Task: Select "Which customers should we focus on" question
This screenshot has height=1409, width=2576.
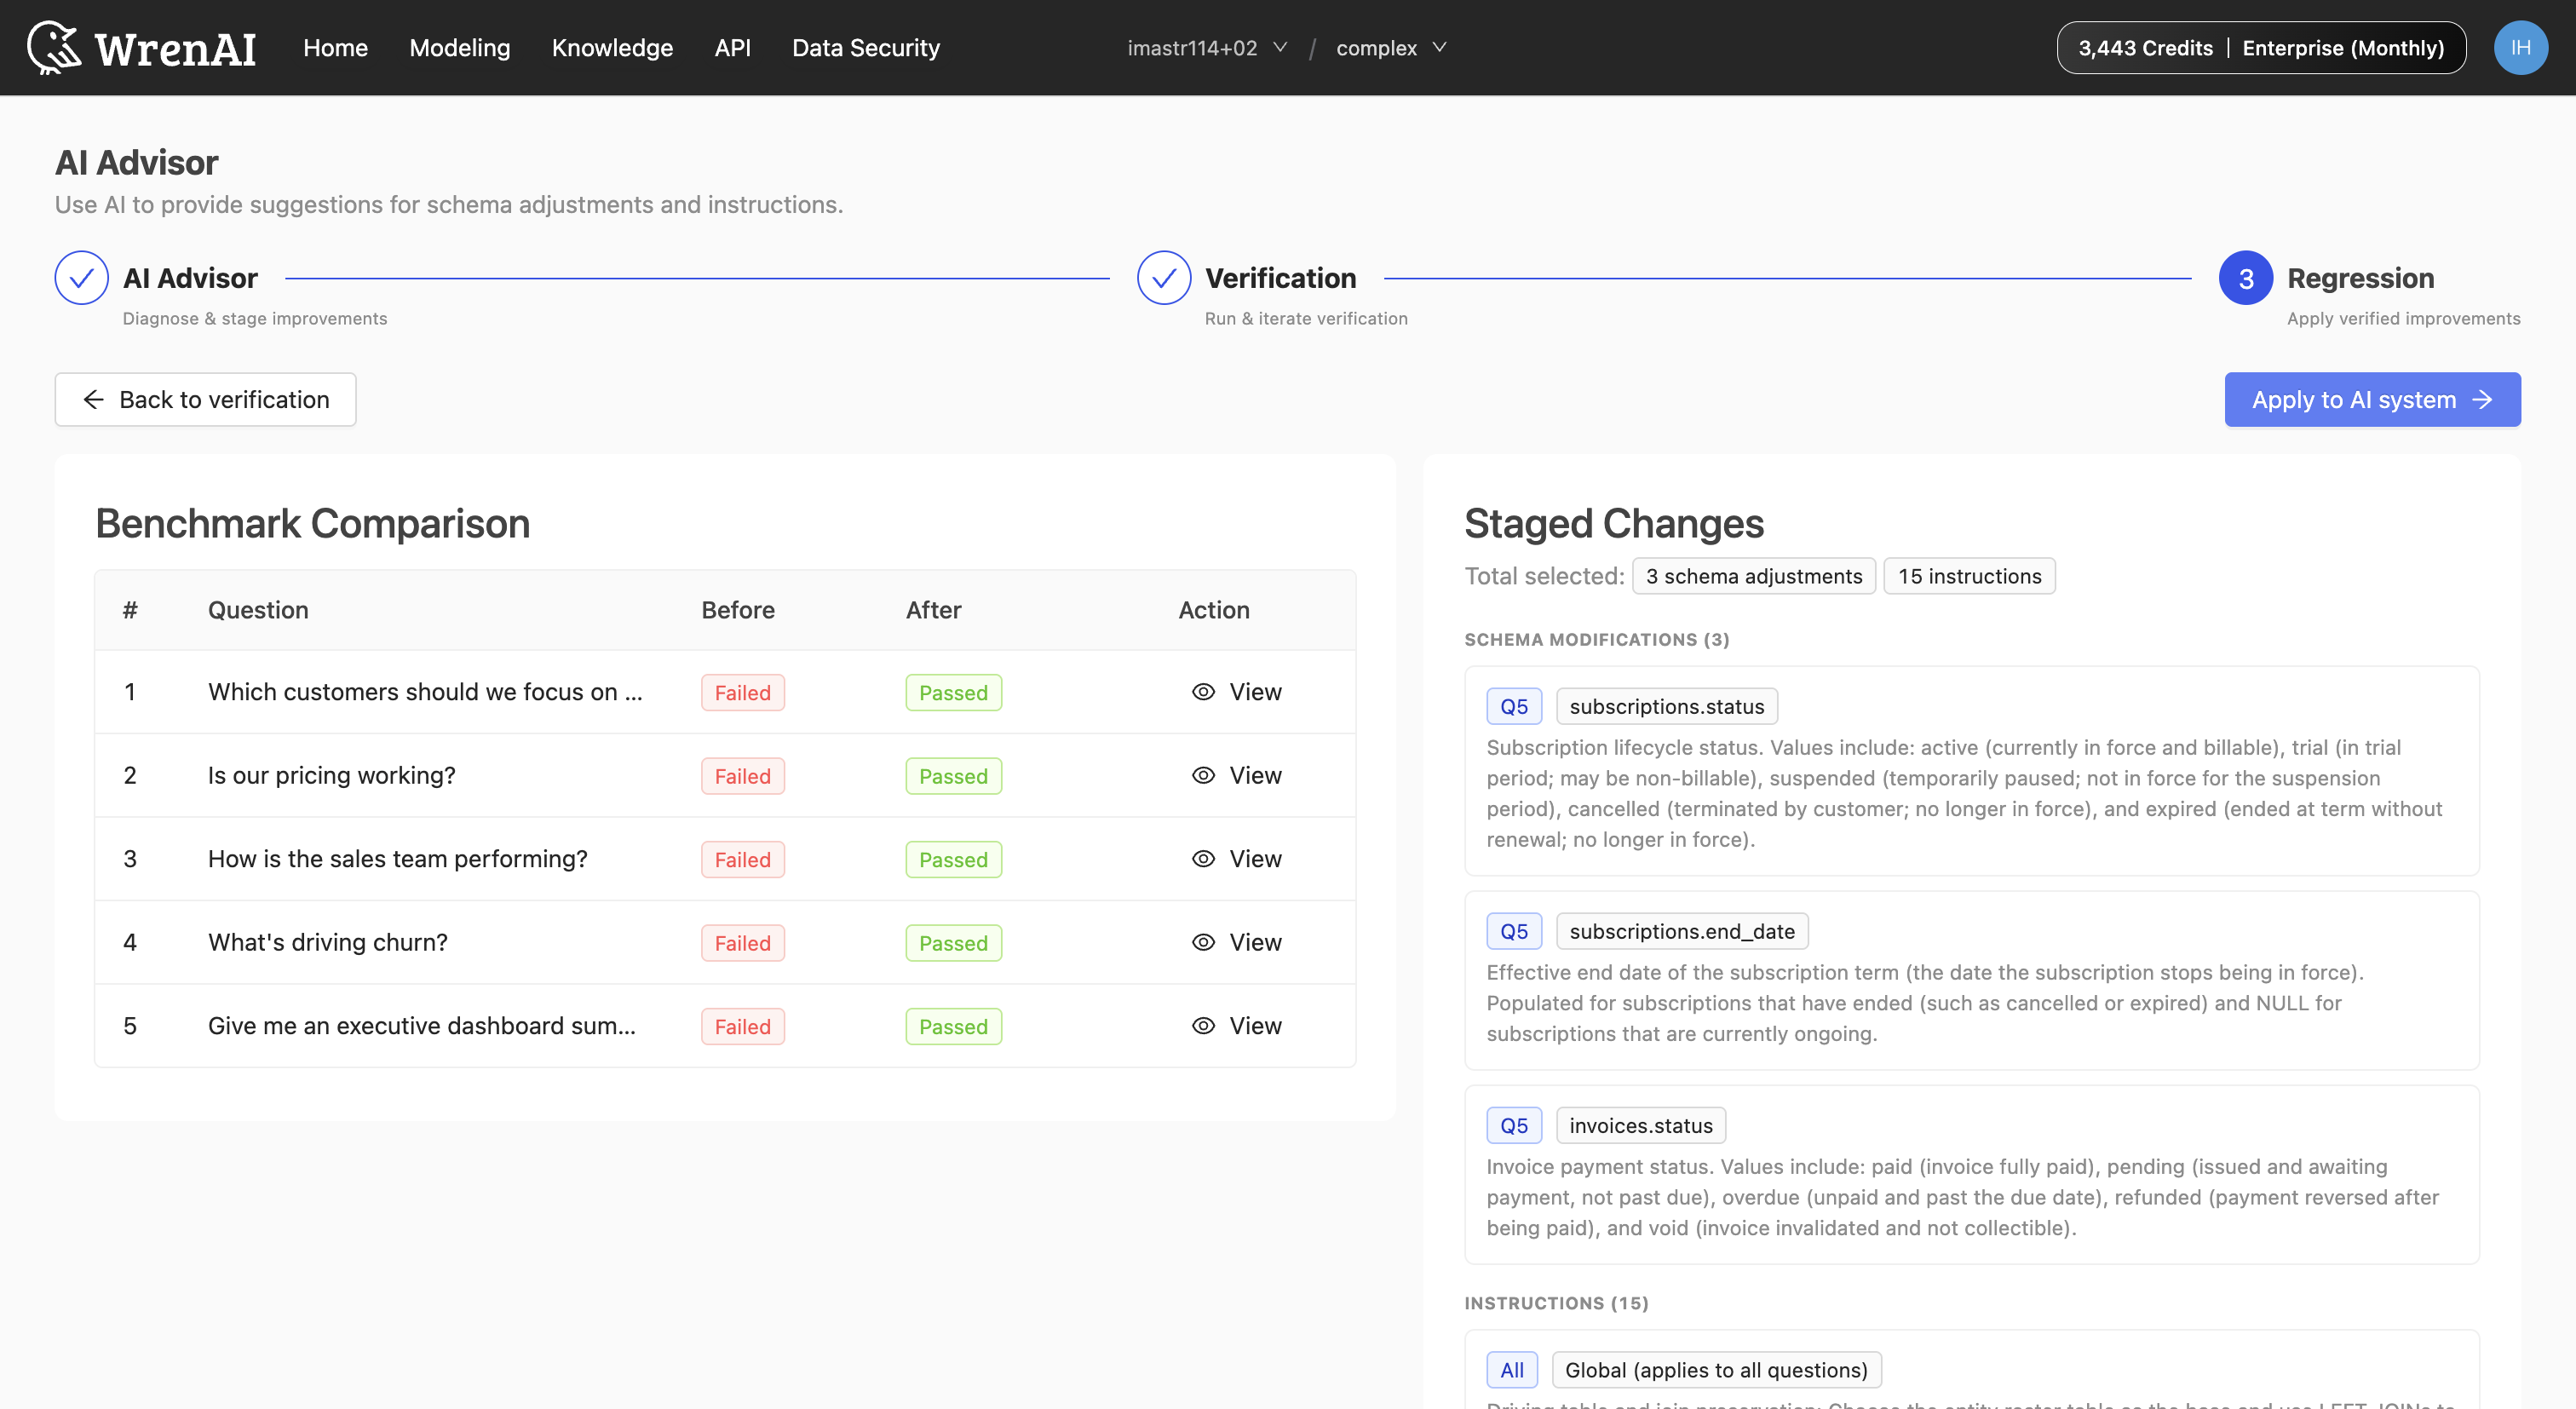Action: [x=425, y=692]
